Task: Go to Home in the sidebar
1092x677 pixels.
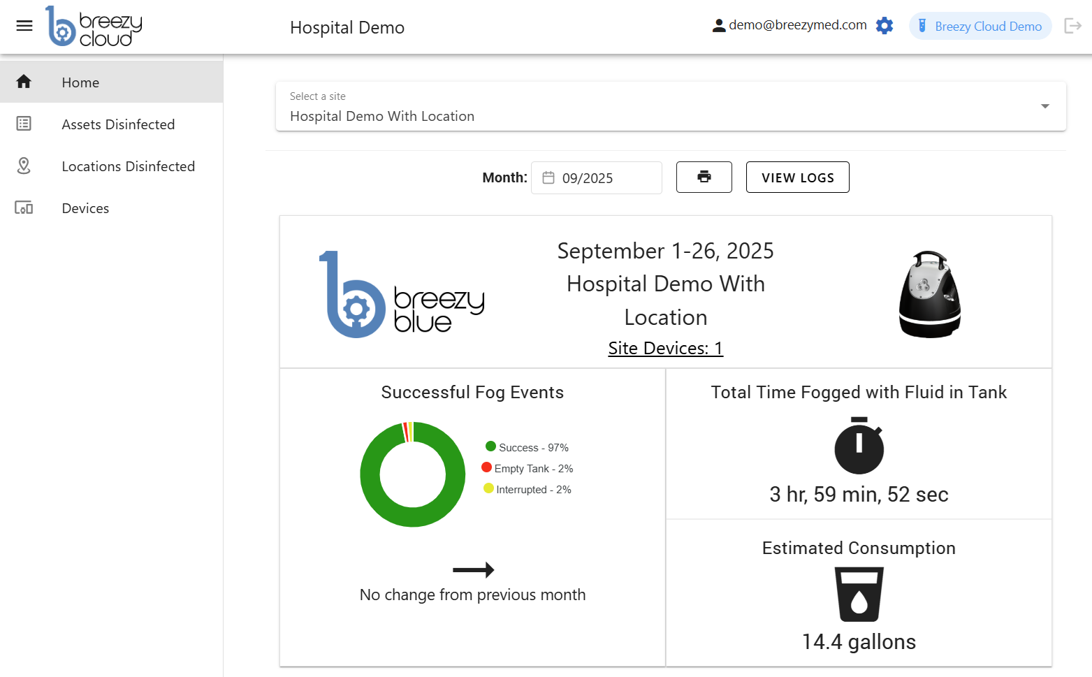Action: pyautogui.click(x=80, y=82)
